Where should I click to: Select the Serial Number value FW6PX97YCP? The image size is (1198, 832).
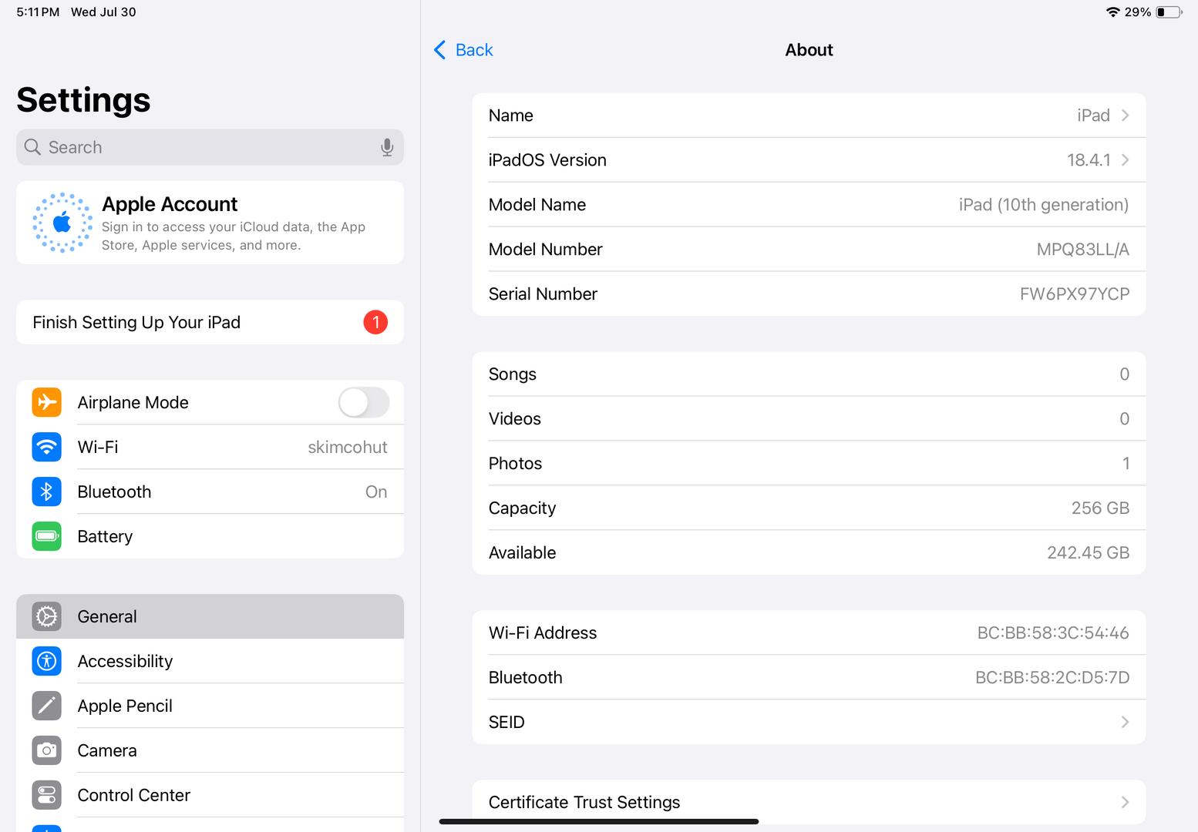(x=1075, y=294)
